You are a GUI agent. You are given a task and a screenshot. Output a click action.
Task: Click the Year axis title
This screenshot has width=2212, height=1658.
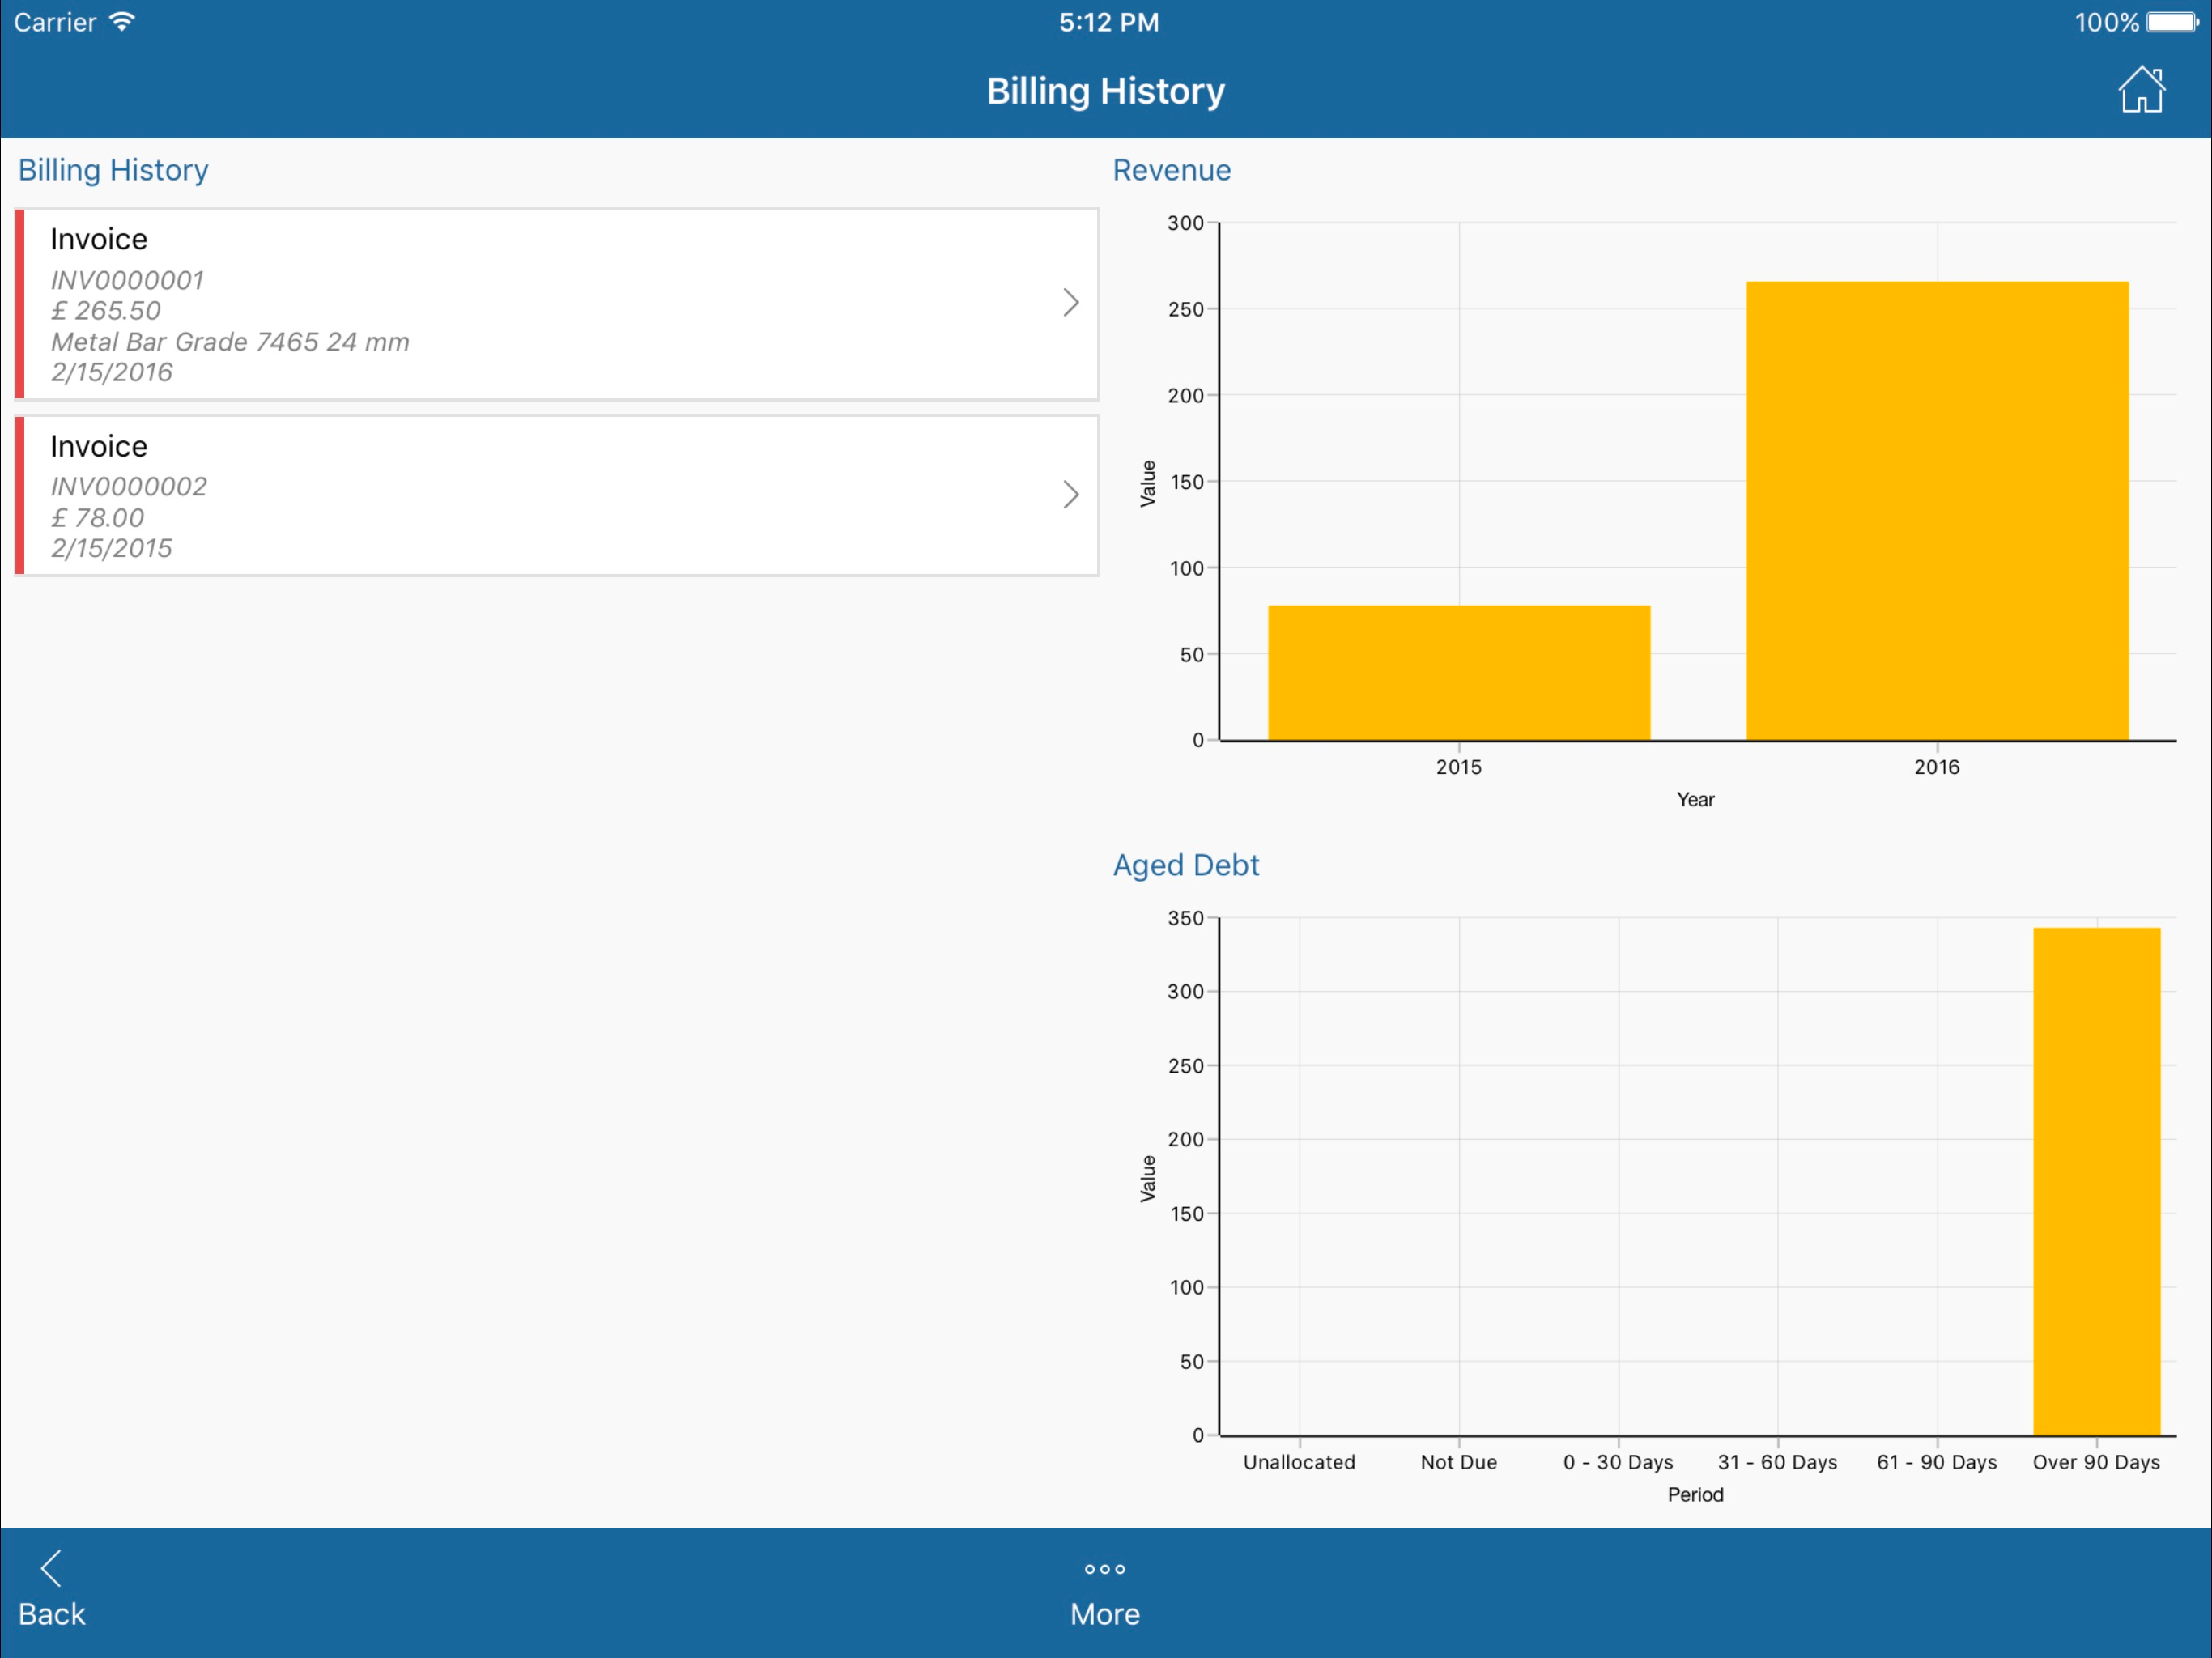tap(1695, 800)
